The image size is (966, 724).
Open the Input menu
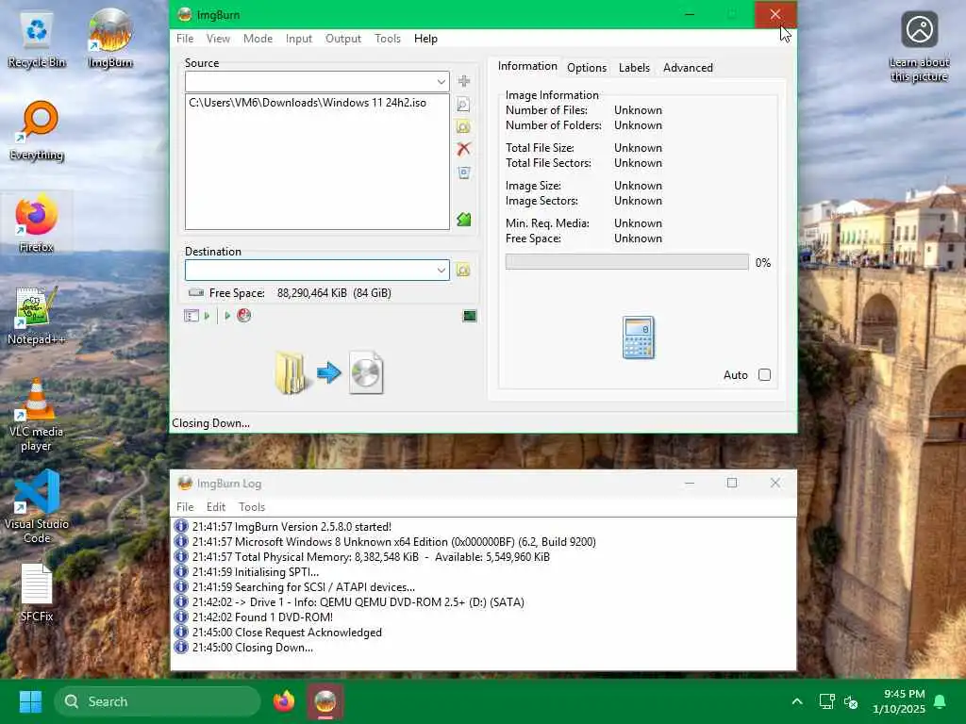(299, 38)
